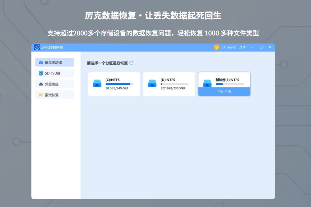This screenshot has height=207, width=311.
Task: Click the 新加卷(E): usage bar
Action: pos(230,84)
